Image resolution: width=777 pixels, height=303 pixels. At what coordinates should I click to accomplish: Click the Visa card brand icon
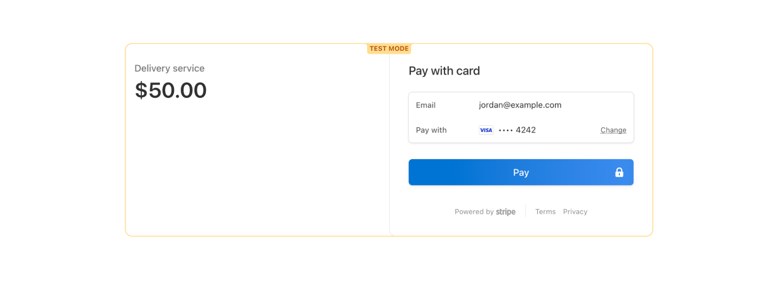pyautogui.click(x=486, y=130)
